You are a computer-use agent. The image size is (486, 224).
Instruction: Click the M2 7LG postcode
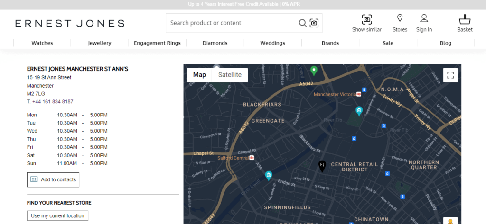(36, 93)
